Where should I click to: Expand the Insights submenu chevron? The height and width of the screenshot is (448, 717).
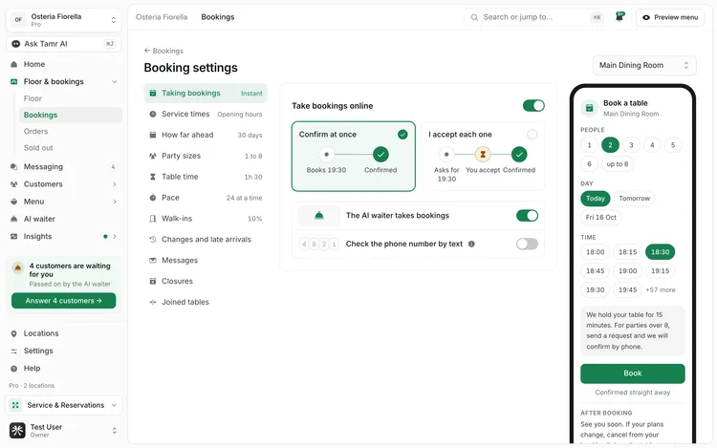[x=115, y=236]
